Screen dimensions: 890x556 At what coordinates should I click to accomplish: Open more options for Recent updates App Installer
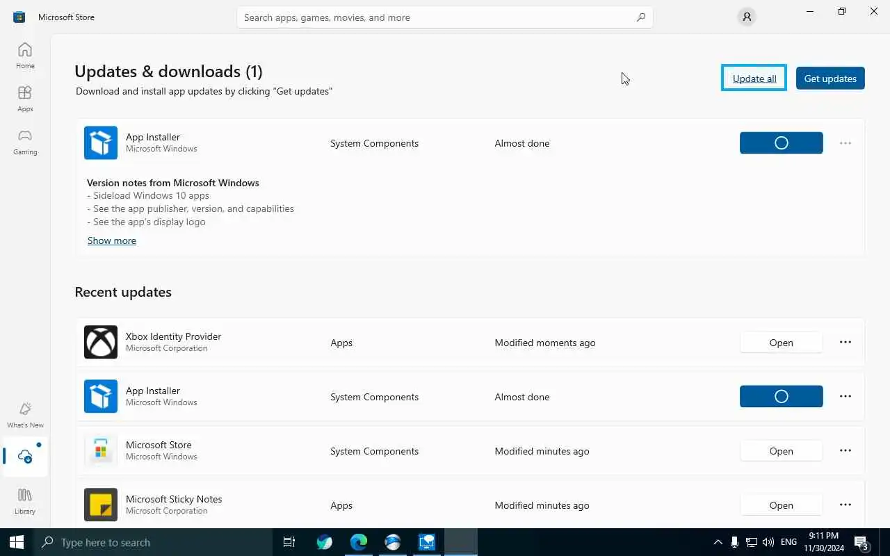tap(845, 396)
